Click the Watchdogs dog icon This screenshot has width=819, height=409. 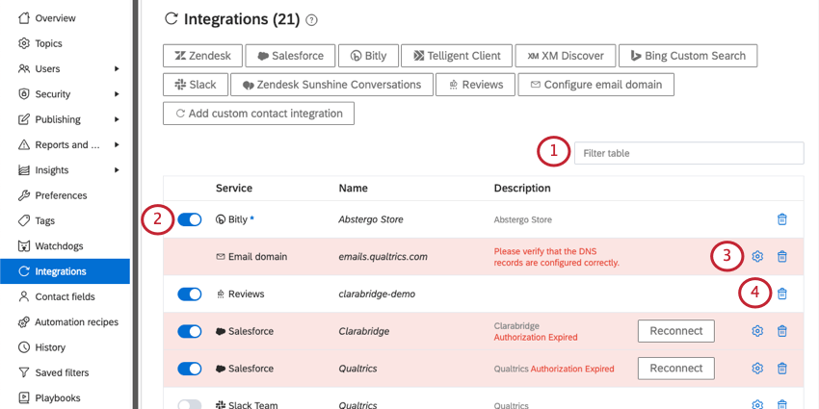click(23, 246)
